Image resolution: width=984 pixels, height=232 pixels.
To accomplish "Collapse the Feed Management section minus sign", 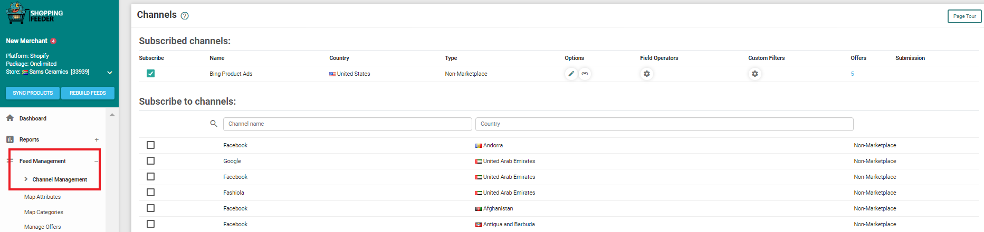I will point(97,161).
